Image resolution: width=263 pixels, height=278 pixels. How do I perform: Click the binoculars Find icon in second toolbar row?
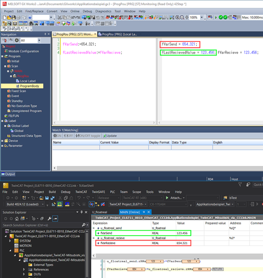pos(31,23)
